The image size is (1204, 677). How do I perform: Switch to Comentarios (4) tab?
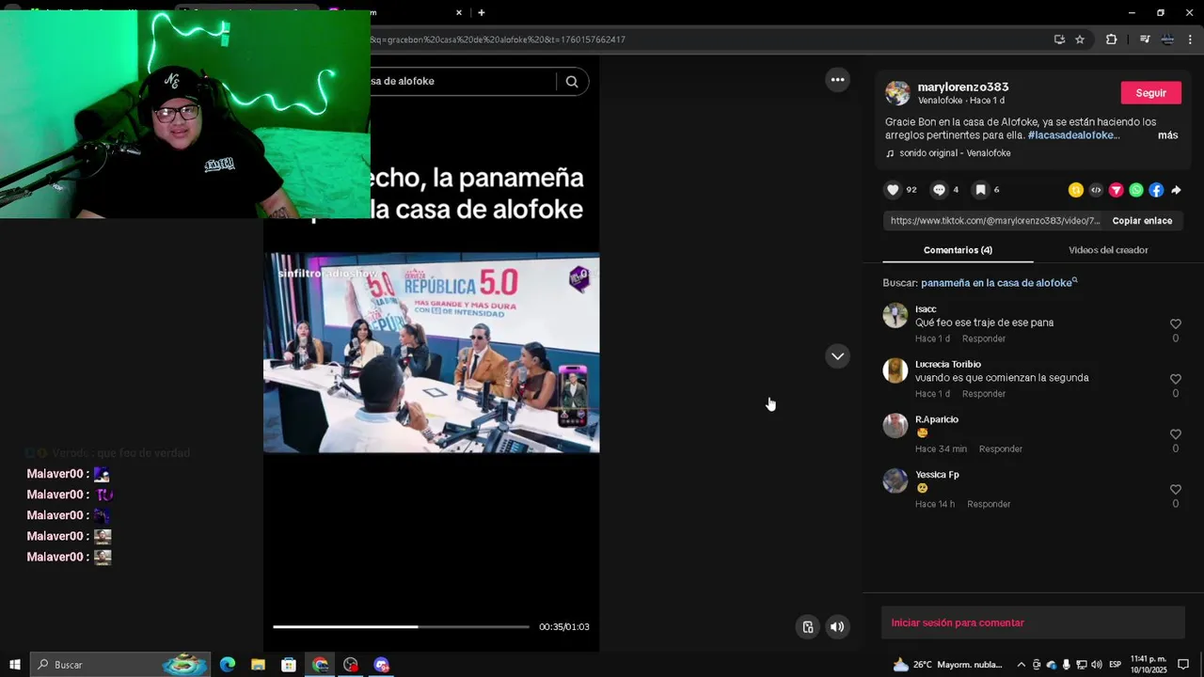click(x=958, y=250)
